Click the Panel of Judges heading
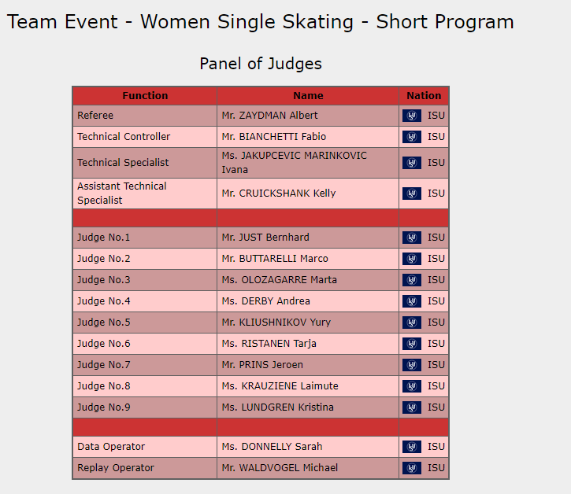 (x=261, y=64)
